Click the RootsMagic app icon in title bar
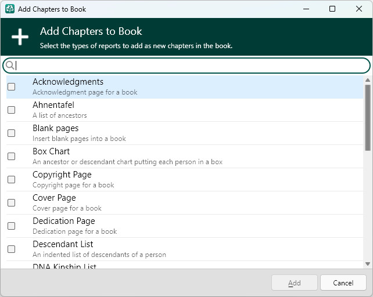The width and height of the screenshot is (373, 297). 10,9
